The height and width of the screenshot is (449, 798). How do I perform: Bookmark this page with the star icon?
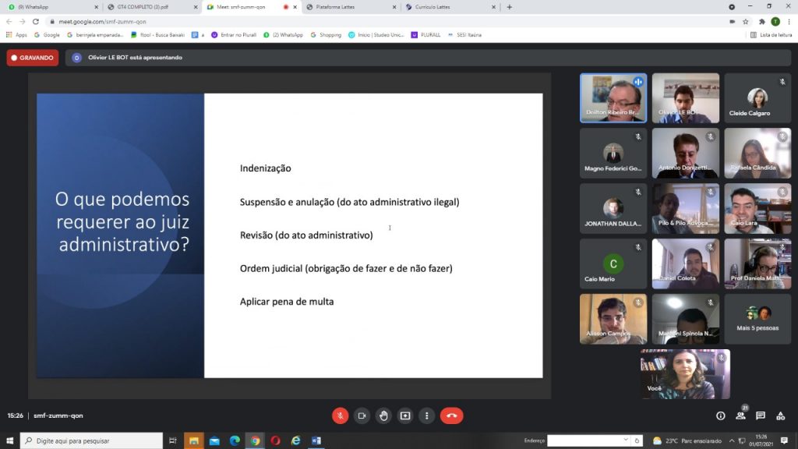coord(746,22)
